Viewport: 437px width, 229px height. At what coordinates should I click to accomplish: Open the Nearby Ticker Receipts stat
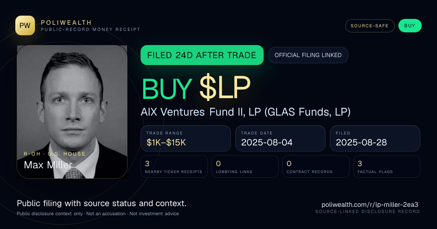[174, 166]
